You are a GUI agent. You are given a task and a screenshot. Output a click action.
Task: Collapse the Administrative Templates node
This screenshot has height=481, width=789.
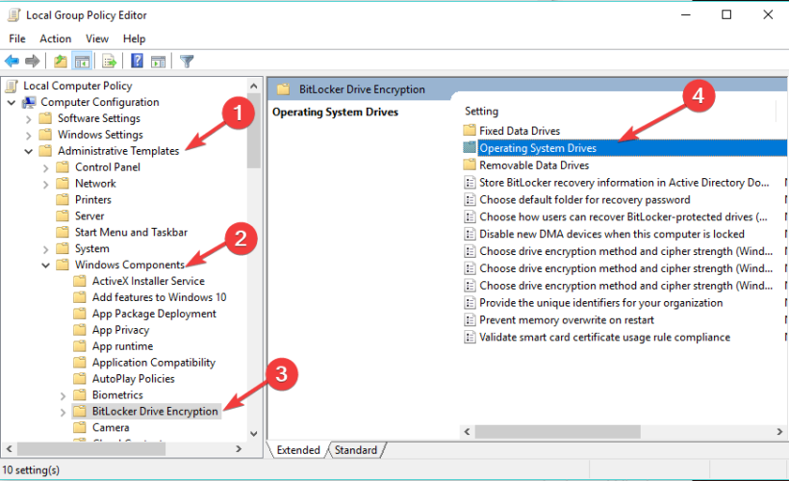pos(29,151)
